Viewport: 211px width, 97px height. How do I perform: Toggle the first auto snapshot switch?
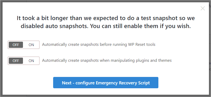point(23,45)
